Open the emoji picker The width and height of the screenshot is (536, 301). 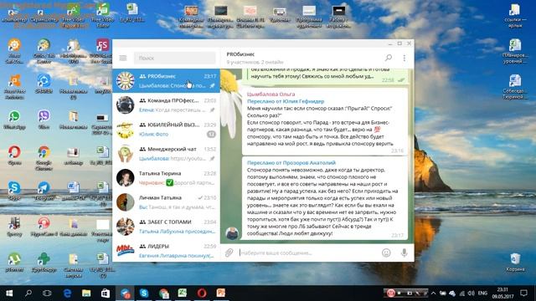386,253
